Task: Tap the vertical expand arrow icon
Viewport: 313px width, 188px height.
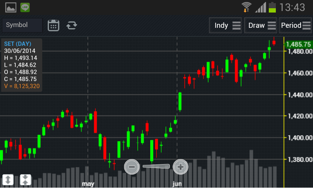Action: pyautogui.click(x=8, y=180)
